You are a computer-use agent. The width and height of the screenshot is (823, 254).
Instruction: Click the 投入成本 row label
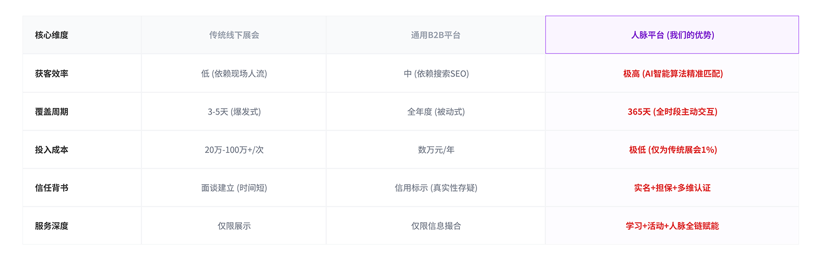tap(52, 150)
